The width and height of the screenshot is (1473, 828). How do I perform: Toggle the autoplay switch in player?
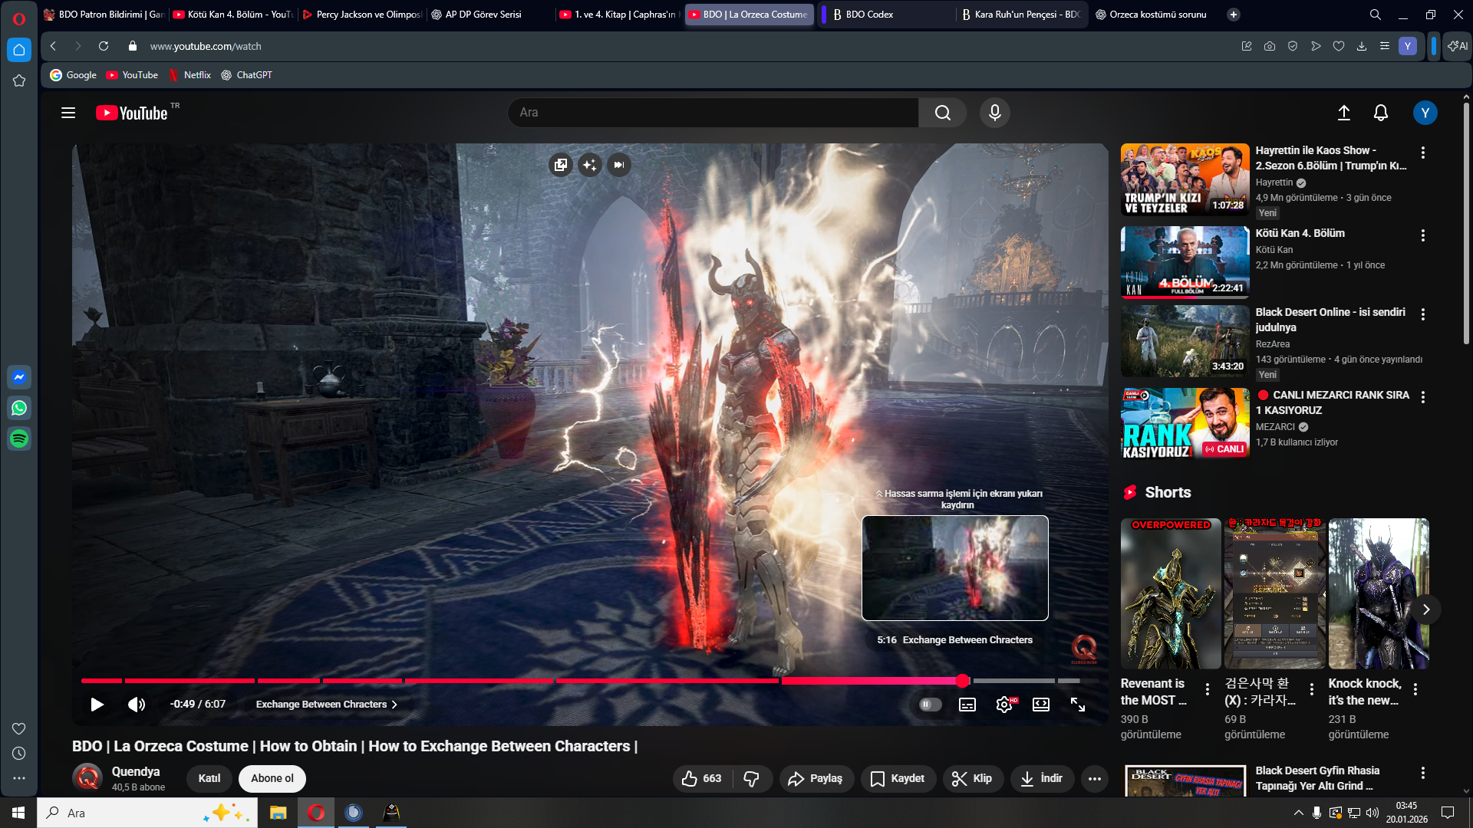click(930, 705)
